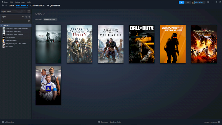This screenshot has height=125, width=222.
Task: Select eFootball™ in list
Action: pyautogui.click(x=9, y=46)
